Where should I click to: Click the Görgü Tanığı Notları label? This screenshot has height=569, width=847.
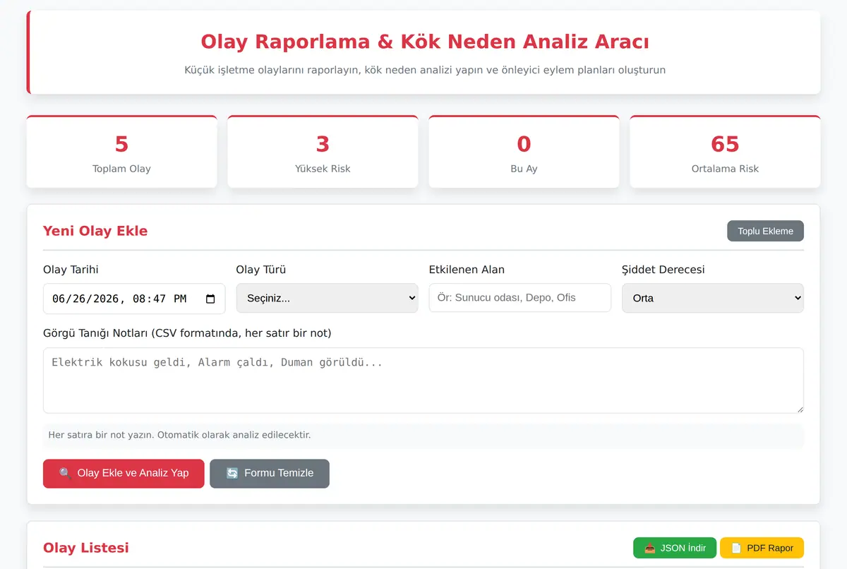pyautogui.click(x=187, y=333)
